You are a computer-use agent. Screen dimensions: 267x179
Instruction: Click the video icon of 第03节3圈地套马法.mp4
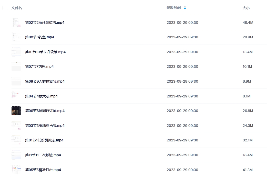coord(16,126)
